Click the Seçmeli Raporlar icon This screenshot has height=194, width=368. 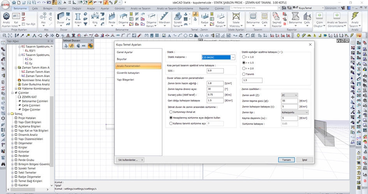click(x=276, y=17)
